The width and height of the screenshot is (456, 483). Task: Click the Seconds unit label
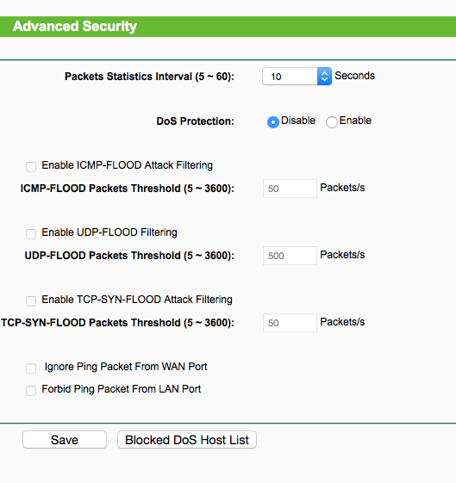(355, 76)
